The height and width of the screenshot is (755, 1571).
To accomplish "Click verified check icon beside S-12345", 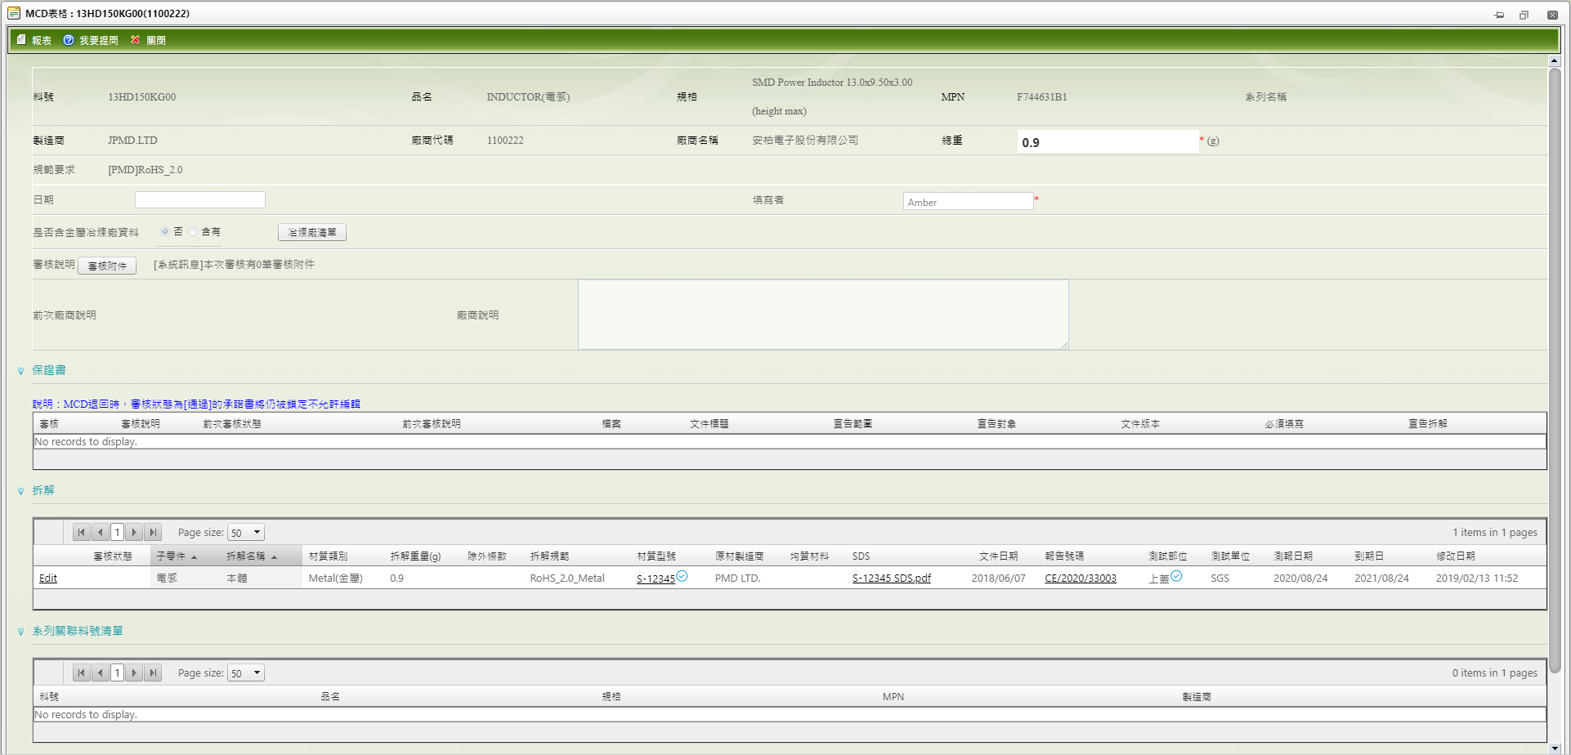I will pos(682,576).
